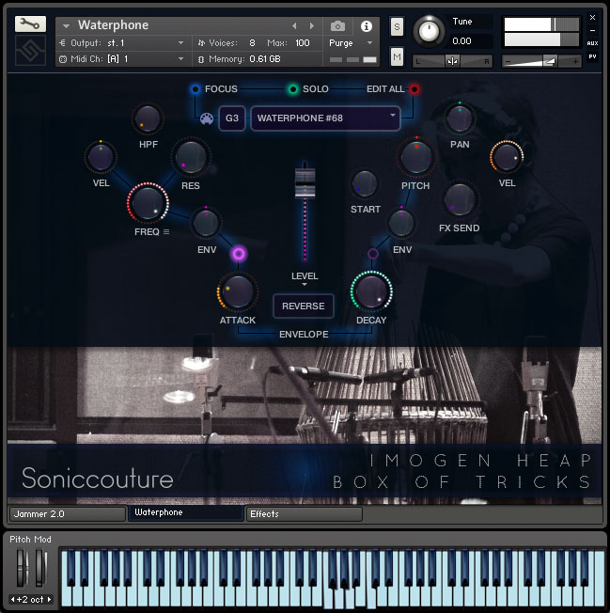The image size is (610, 613).
Task: Click the FREQ filter type menu icon
Action: (166, 232)
